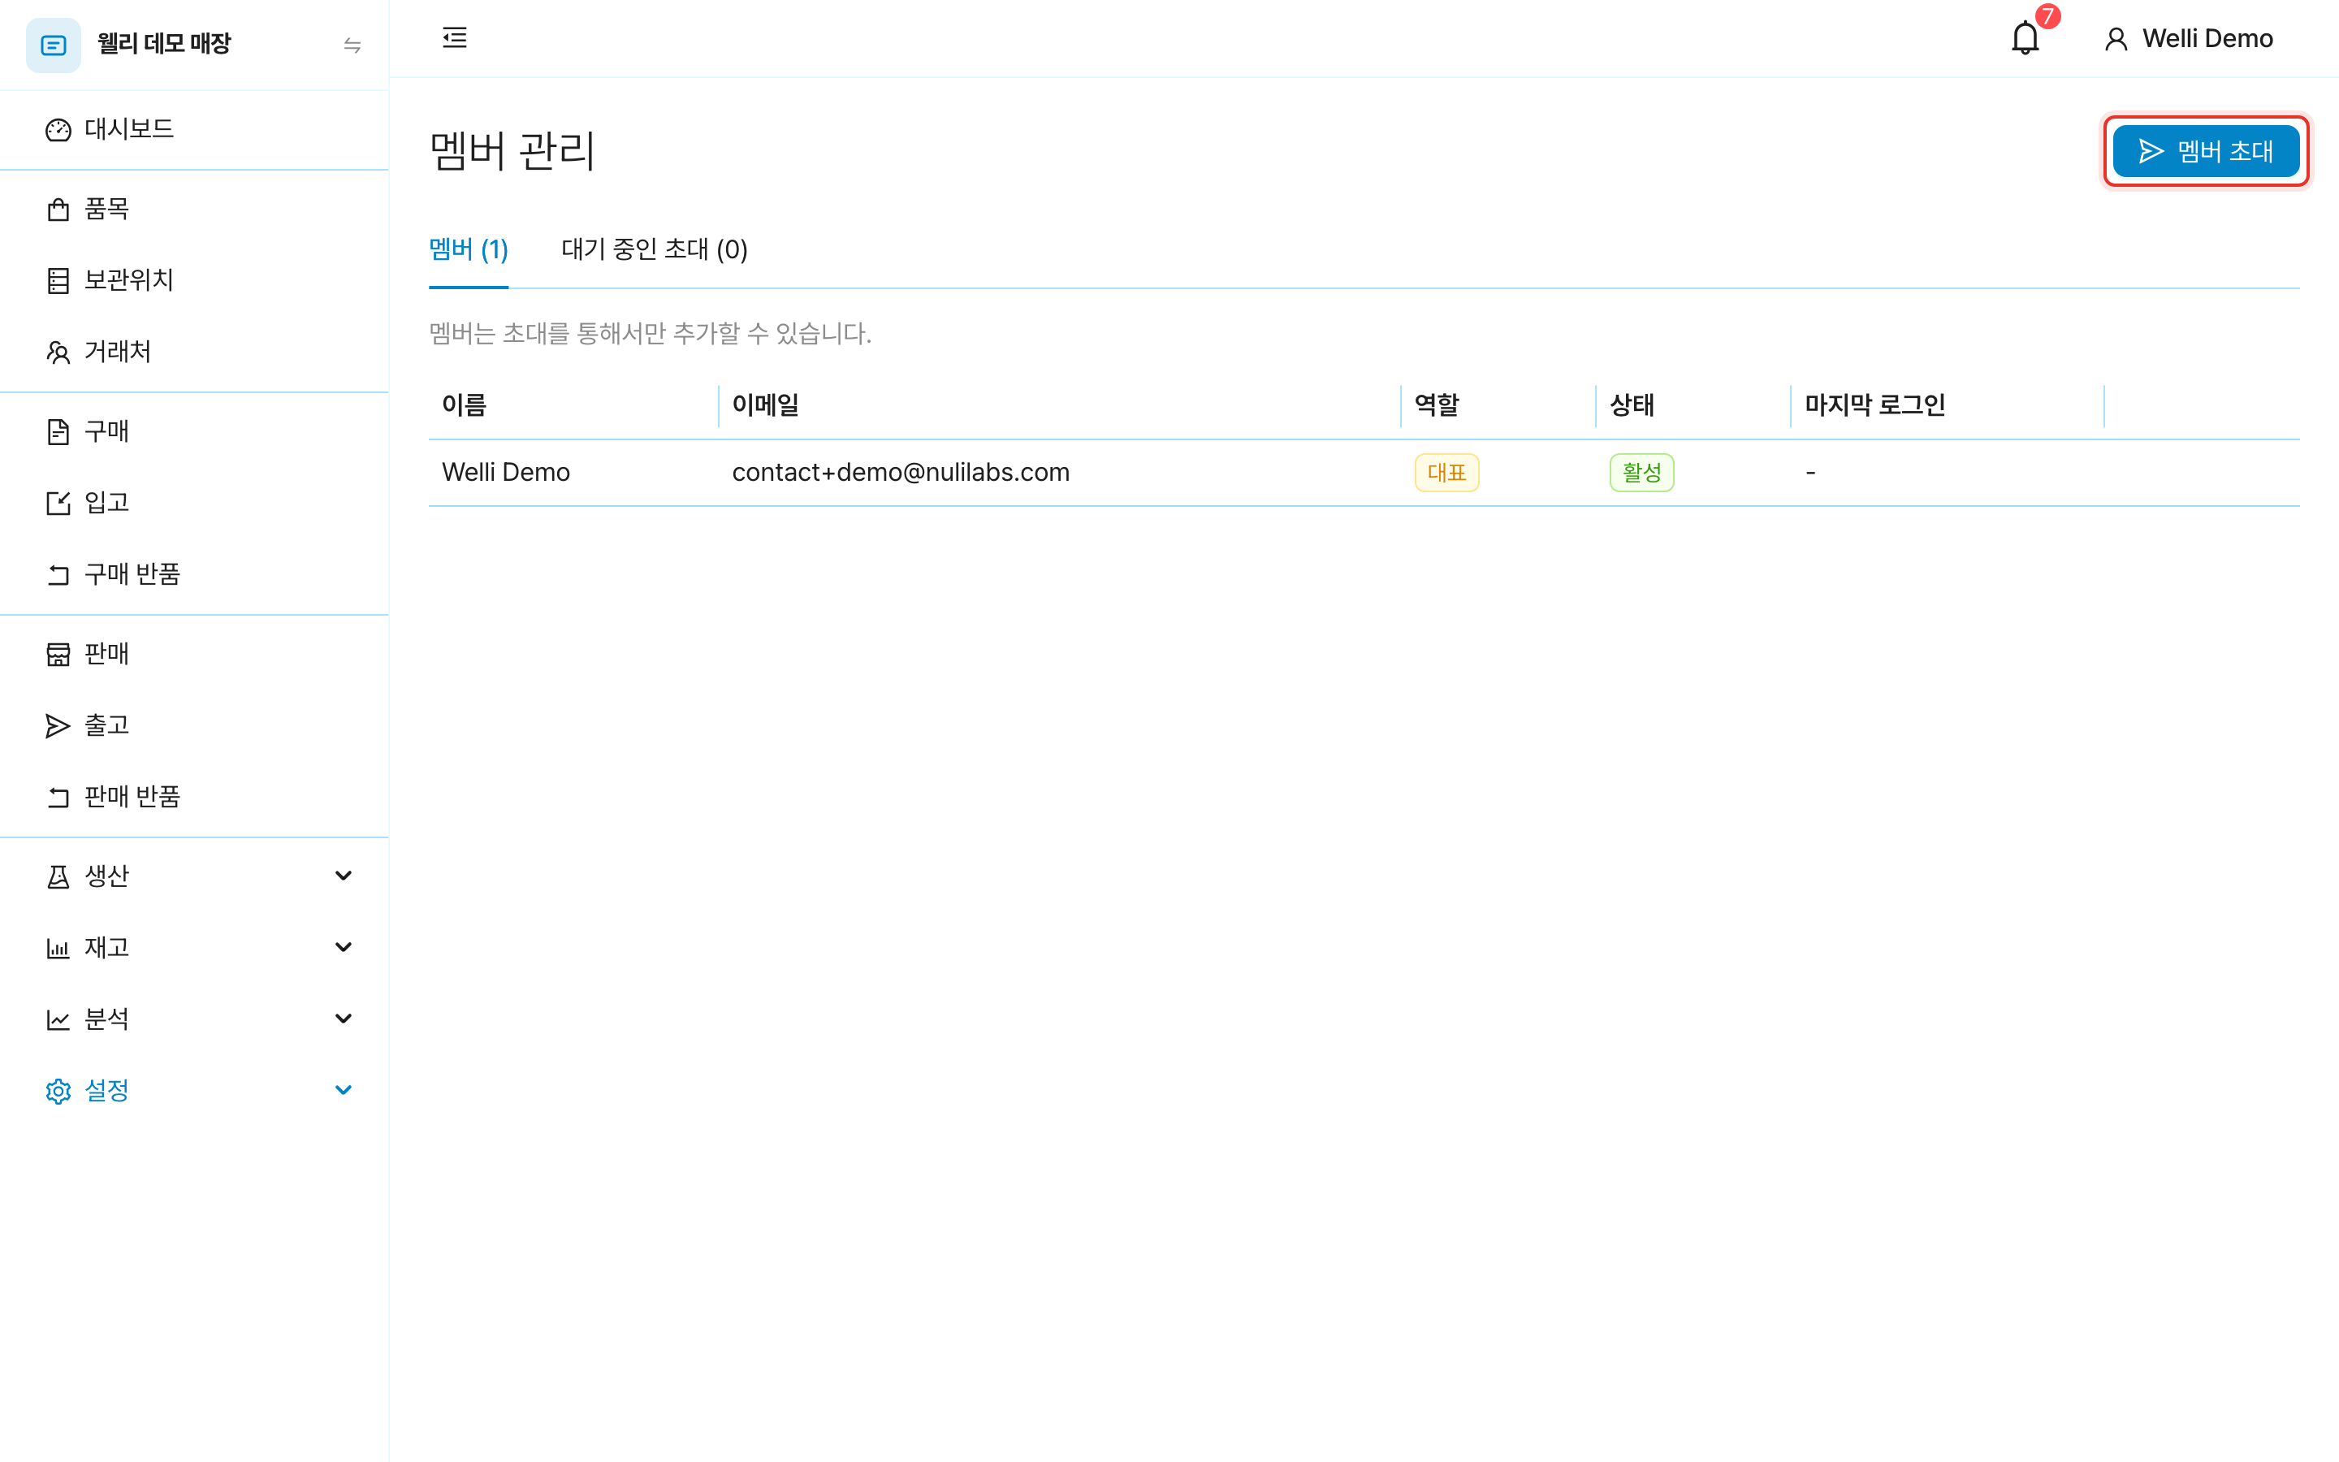
Task: Click the 이메일 column header
Action: [x=1058, y=405]
